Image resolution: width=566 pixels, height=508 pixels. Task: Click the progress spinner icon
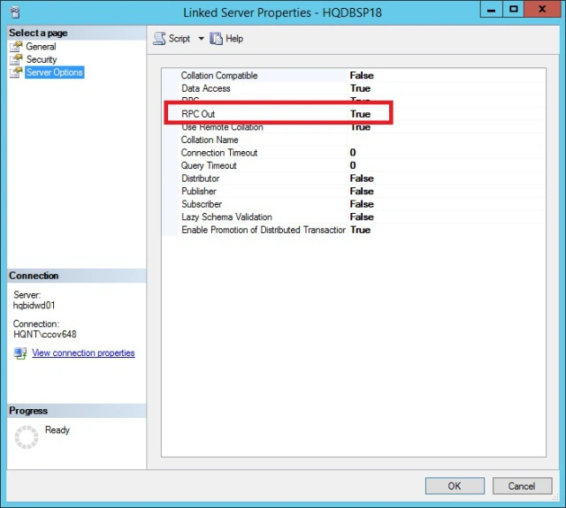[26, 437]
